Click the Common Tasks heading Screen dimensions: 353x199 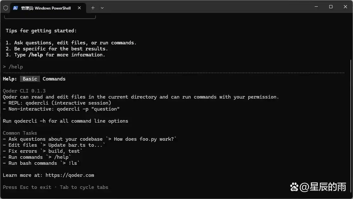point(20,133)
